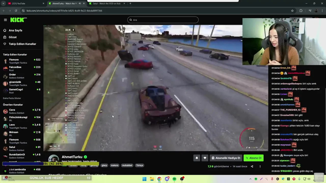Open OBS Studio from taskbar
Image resolution: width=326 pixels, height=183 pixels.
182,179
